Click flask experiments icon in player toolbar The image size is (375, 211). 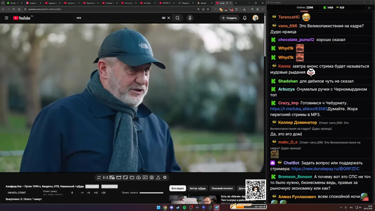(158, 178)
